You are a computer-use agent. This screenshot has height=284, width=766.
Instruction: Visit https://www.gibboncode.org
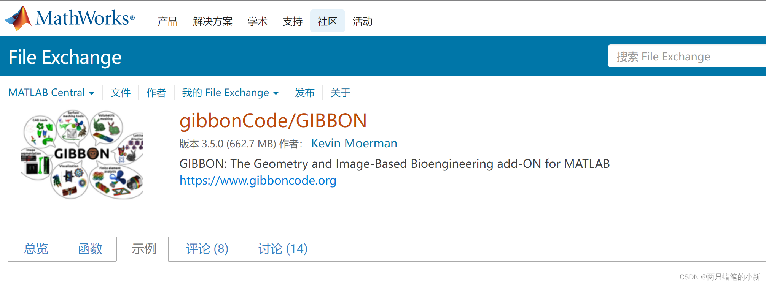[x=258, y=180]
